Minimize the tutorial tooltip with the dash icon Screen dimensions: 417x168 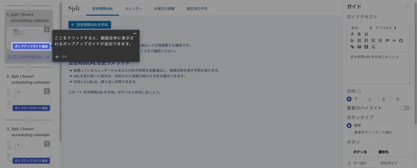pos(135,33)
